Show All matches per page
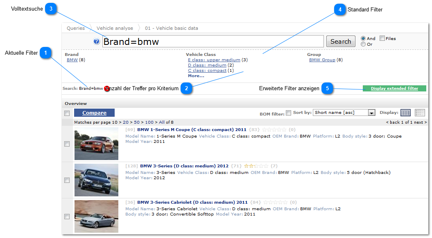 (161, 122)
